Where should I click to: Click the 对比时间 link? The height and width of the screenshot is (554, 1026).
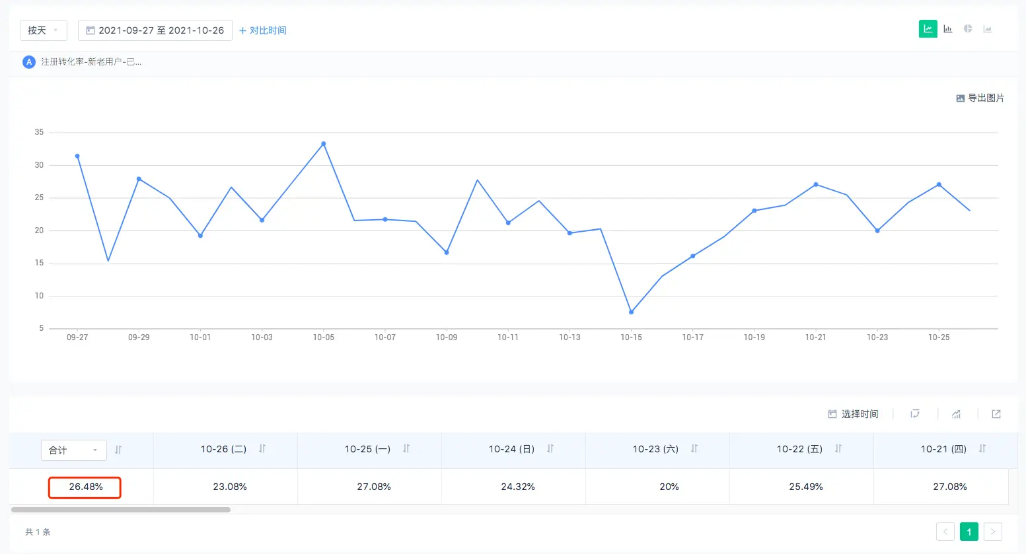click(x=263, y=30)
